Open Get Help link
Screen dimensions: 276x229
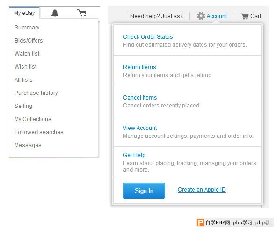pos(134,155)
